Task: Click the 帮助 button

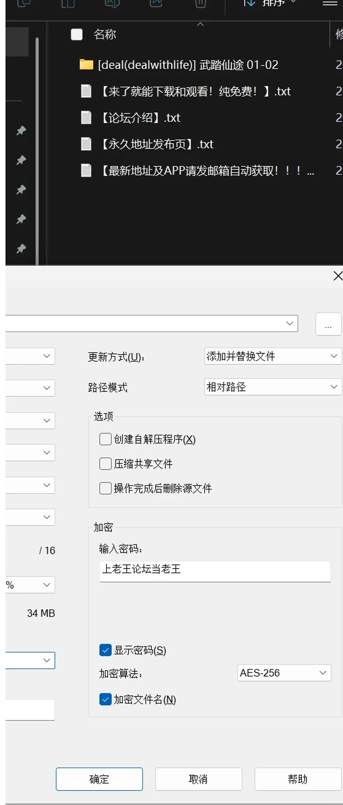Action: (298, 779)
